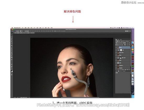144x110 pixels.
Task: Open the Layers panel flyout menu
Action: pos(131,40)
